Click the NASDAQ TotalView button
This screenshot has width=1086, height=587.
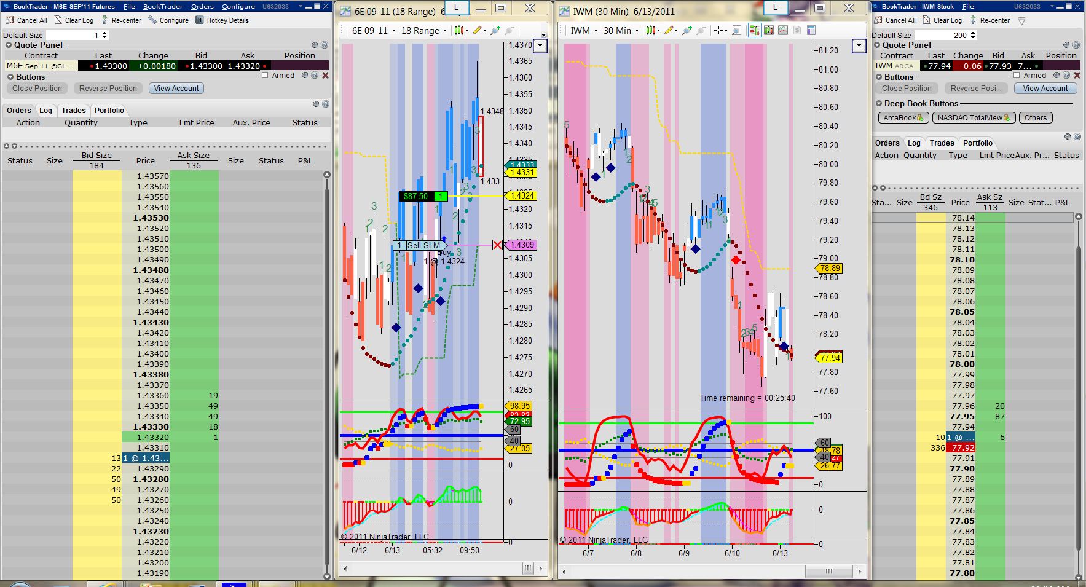[974, 118]
